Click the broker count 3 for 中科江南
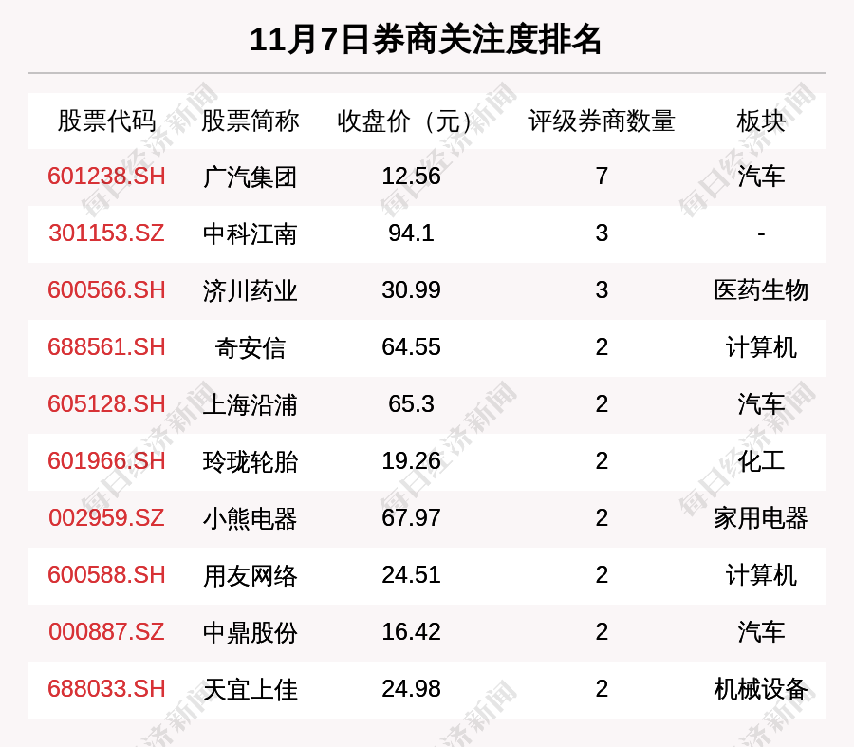This screenshot has width=854, height=747. click(x=602, y=233)
